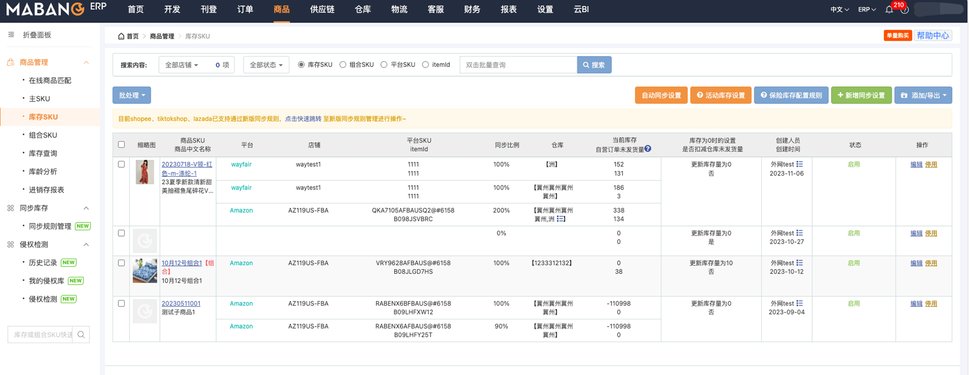Open the 订单 top menu

[x=245, y=10]
